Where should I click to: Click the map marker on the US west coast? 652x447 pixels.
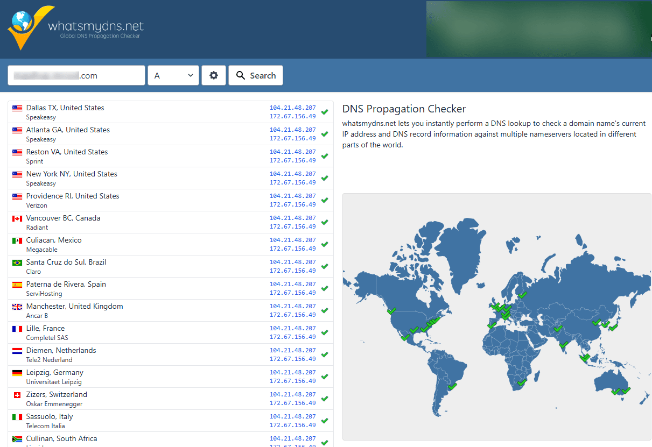(391, 311)
